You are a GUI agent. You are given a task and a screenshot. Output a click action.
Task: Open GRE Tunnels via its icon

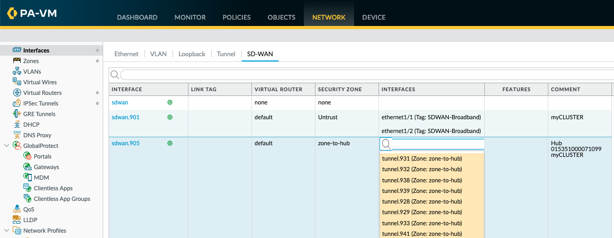pos(16,114)
